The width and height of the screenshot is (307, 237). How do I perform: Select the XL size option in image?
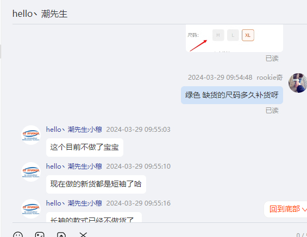click(248, 35)
